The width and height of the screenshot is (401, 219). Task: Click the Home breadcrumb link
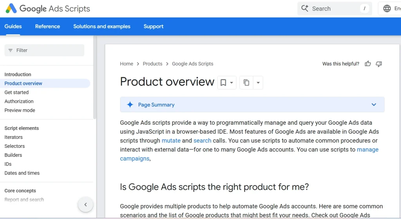pyautogui.click(x=126, y=64)
